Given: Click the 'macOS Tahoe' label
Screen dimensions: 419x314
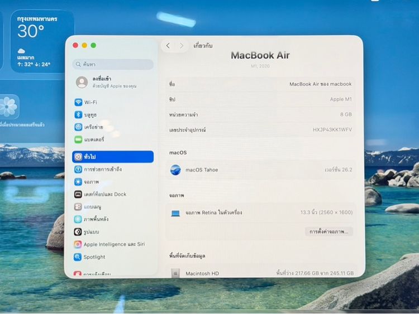Looking at the screenshot, I should coord(202,170).
